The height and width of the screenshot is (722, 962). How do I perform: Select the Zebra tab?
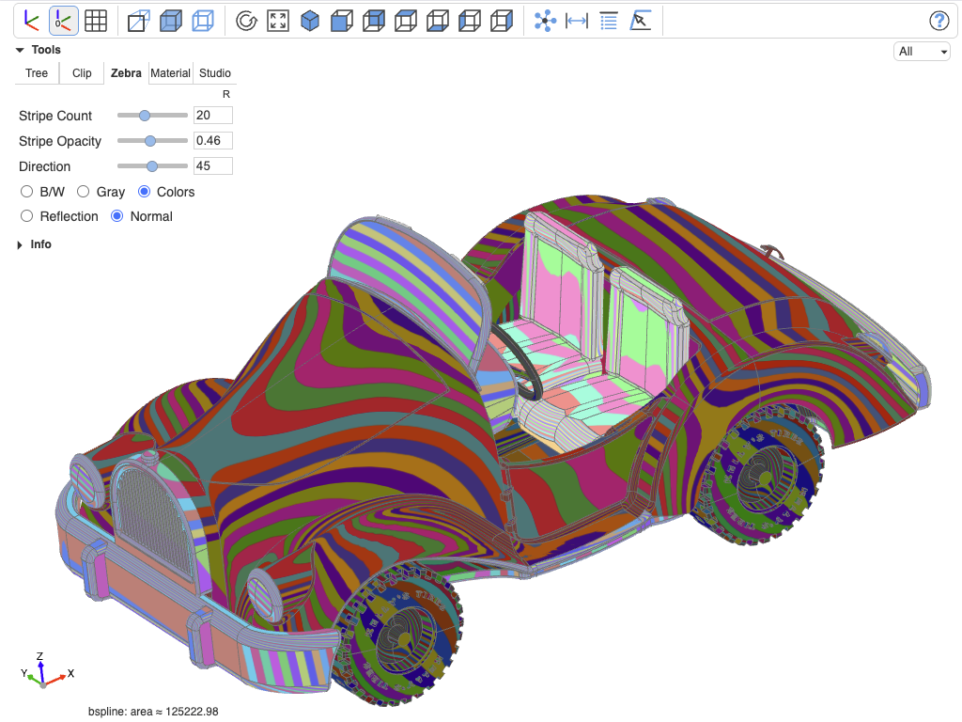click(x=126, y=73)
